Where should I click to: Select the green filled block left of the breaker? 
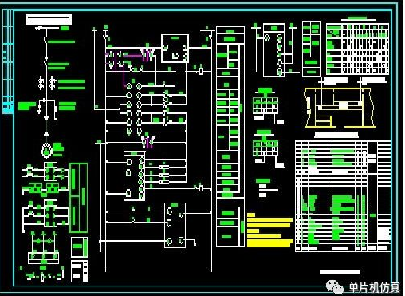point(27,106)
